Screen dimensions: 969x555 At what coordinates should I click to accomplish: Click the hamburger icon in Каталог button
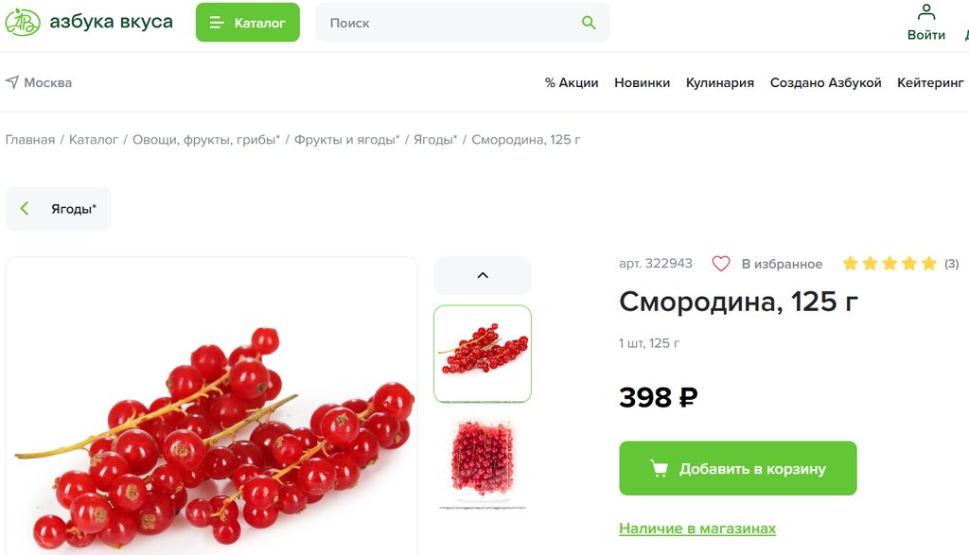(x=217, y=23)
